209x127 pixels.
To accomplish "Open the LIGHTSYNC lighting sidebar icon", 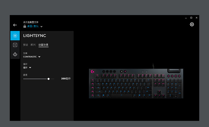I will (15, 36).
